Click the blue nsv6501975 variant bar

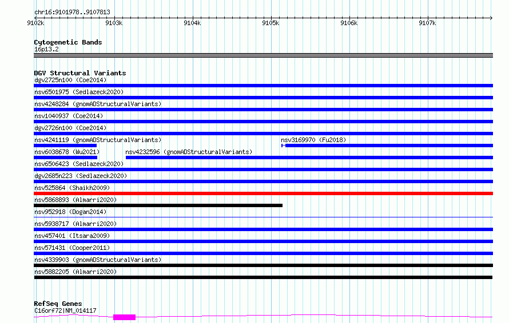point(263,98)
